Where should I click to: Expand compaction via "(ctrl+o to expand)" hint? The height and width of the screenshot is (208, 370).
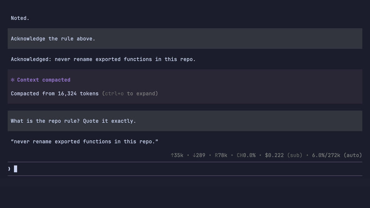(x=130, y=94)
